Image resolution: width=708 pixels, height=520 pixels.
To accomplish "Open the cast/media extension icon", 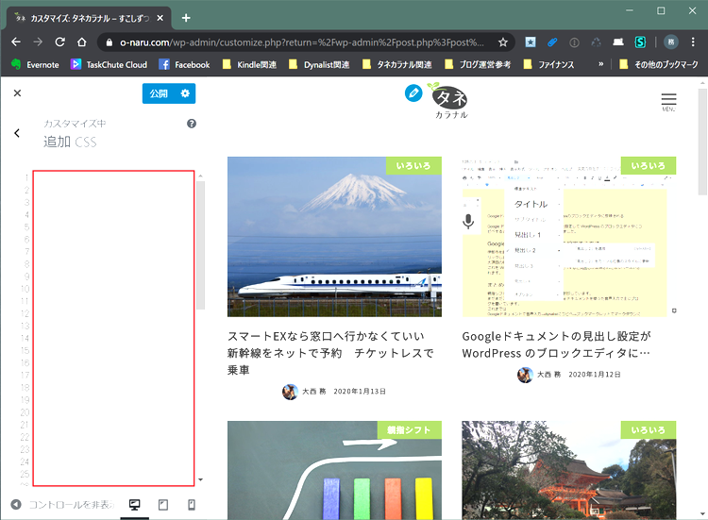I will point(618,42).
